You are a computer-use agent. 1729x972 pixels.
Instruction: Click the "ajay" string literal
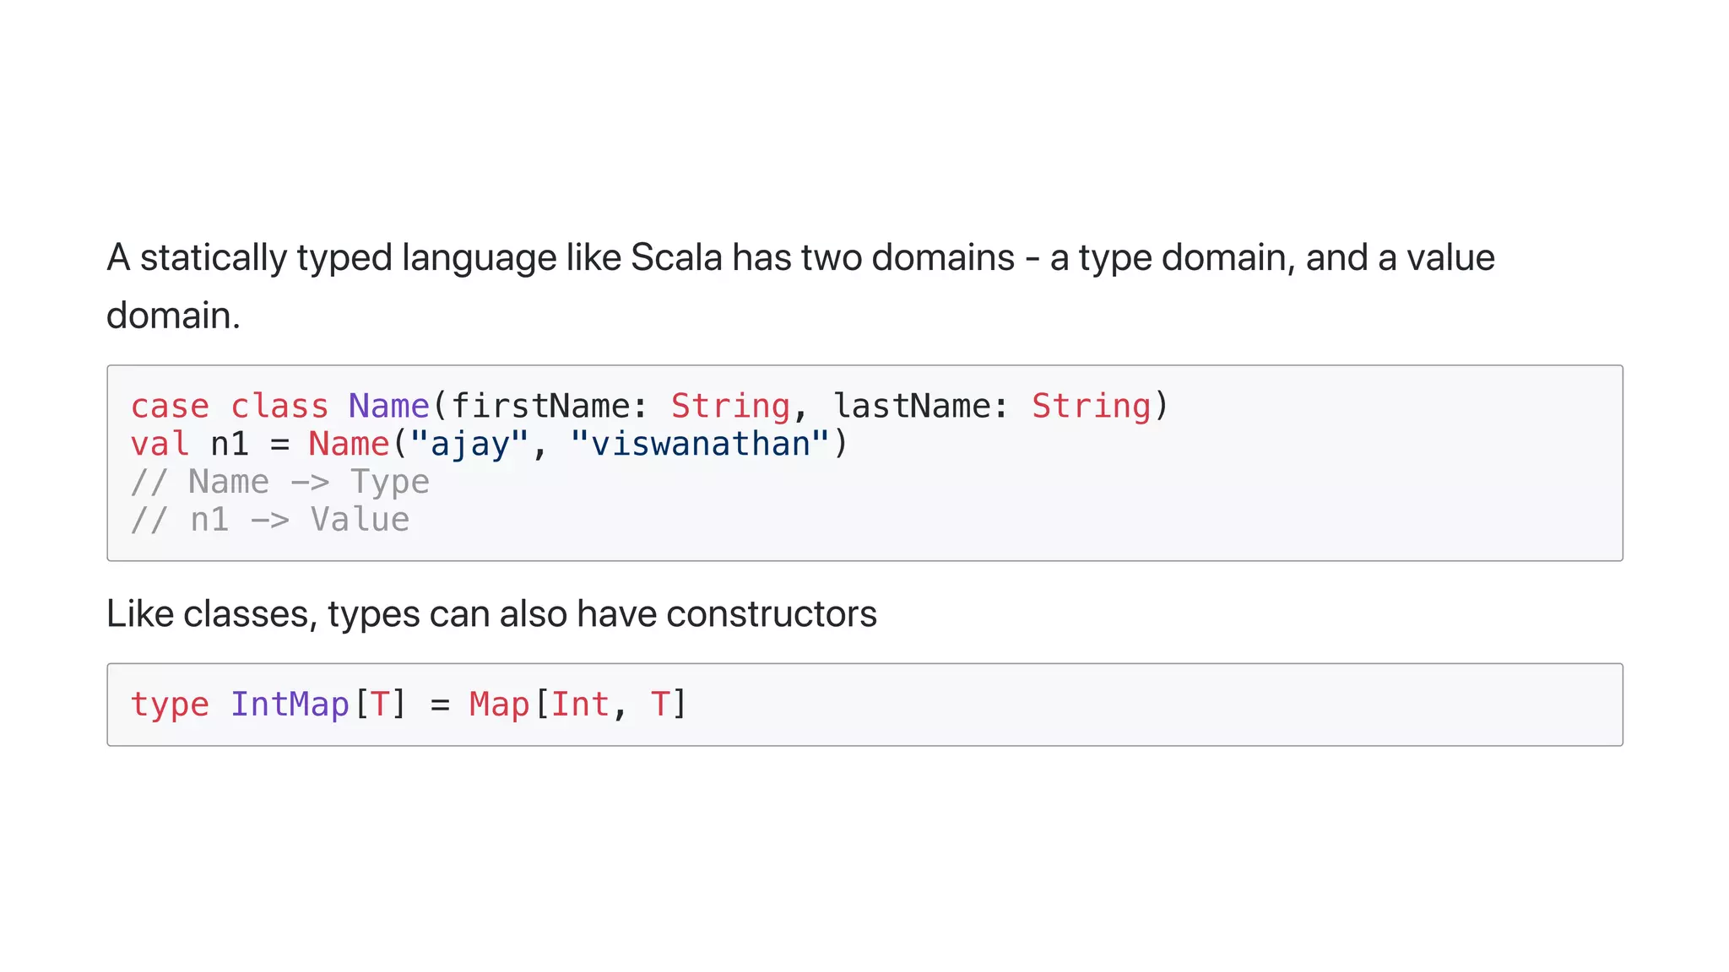click(x=469, y=445)
